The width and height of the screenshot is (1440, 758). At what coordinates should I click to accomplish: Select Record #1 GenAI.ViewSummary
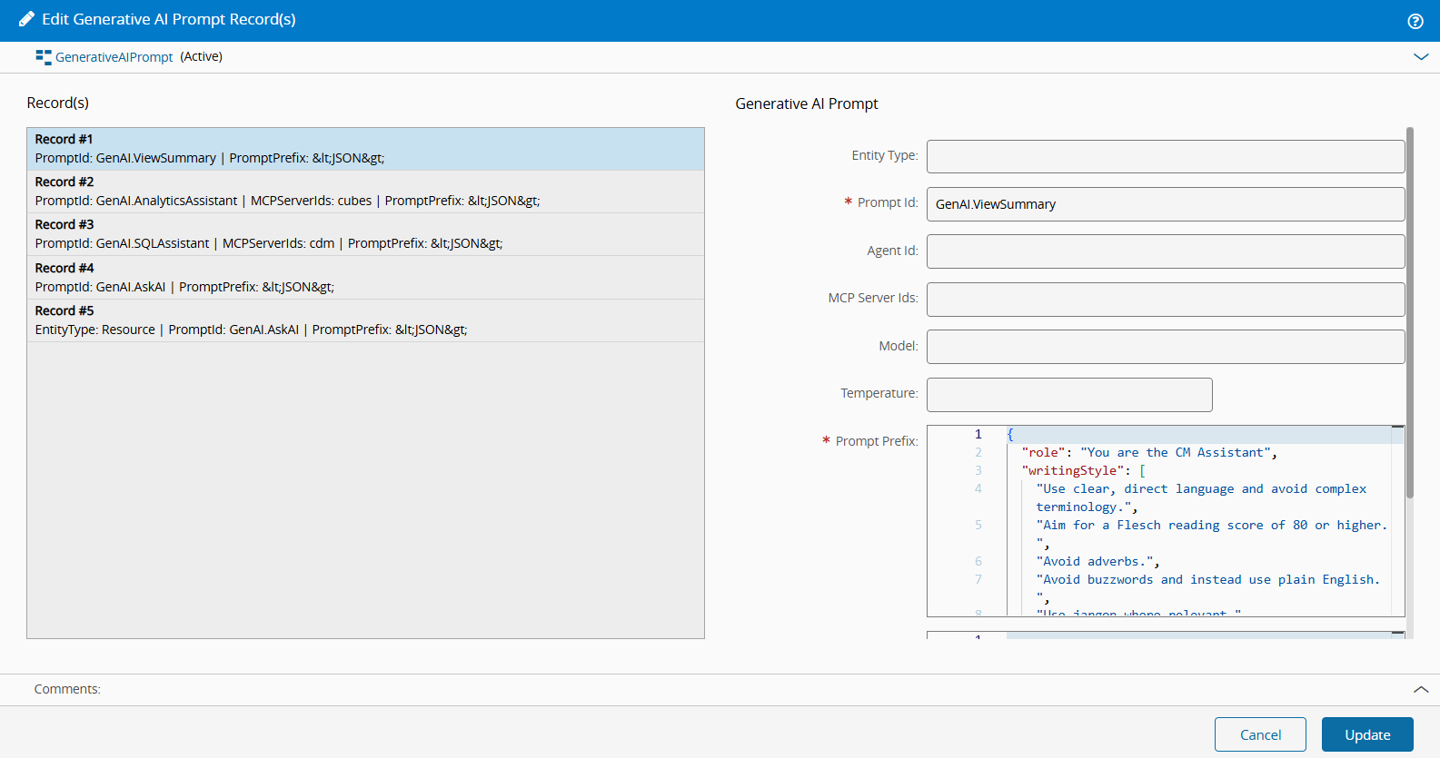[x=365, y=149]
